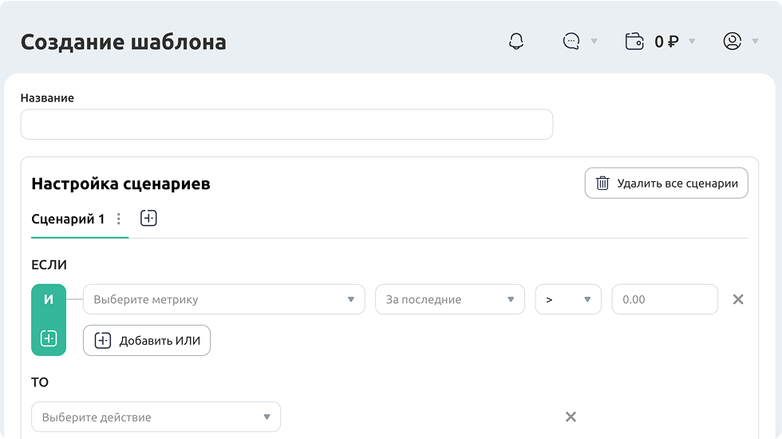782x439 pixels.
Task: Expand the Выберите метрику dropdown
Action: click(x=223, y=299)
